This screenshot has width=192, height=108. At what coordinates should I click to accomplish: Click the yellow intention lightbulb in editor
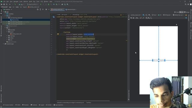[58, 34]
